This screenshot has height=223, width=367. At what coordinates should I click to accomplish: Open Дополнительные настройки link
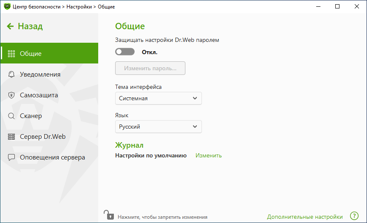305,217
